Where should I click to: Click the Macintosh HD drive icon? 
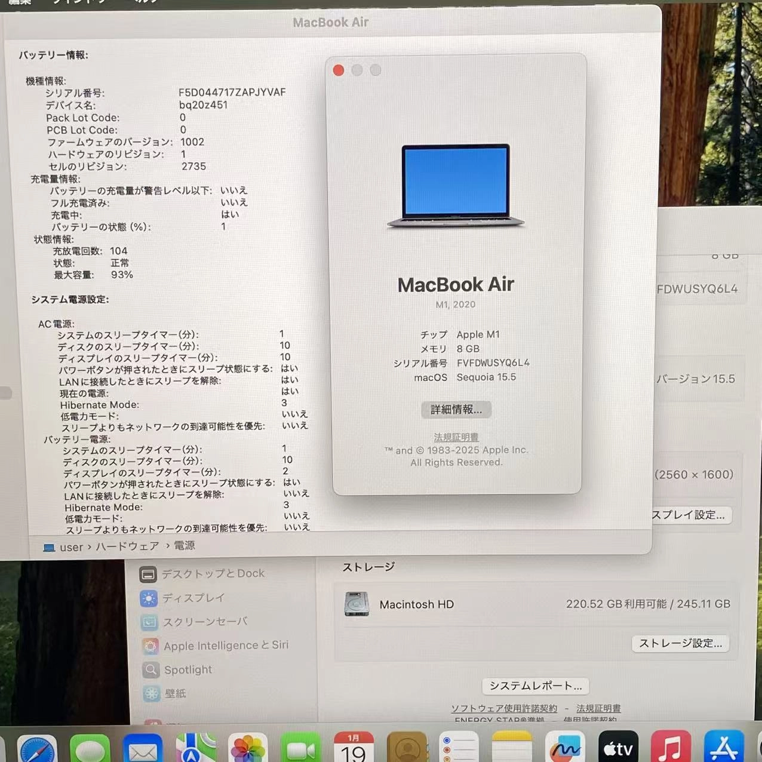[x=357, y=604]
